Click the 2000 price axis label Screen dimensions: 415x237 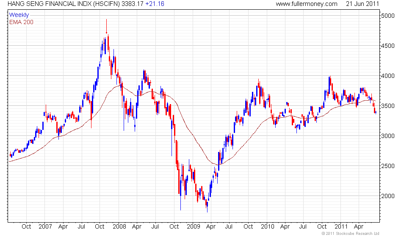point(387,196)
